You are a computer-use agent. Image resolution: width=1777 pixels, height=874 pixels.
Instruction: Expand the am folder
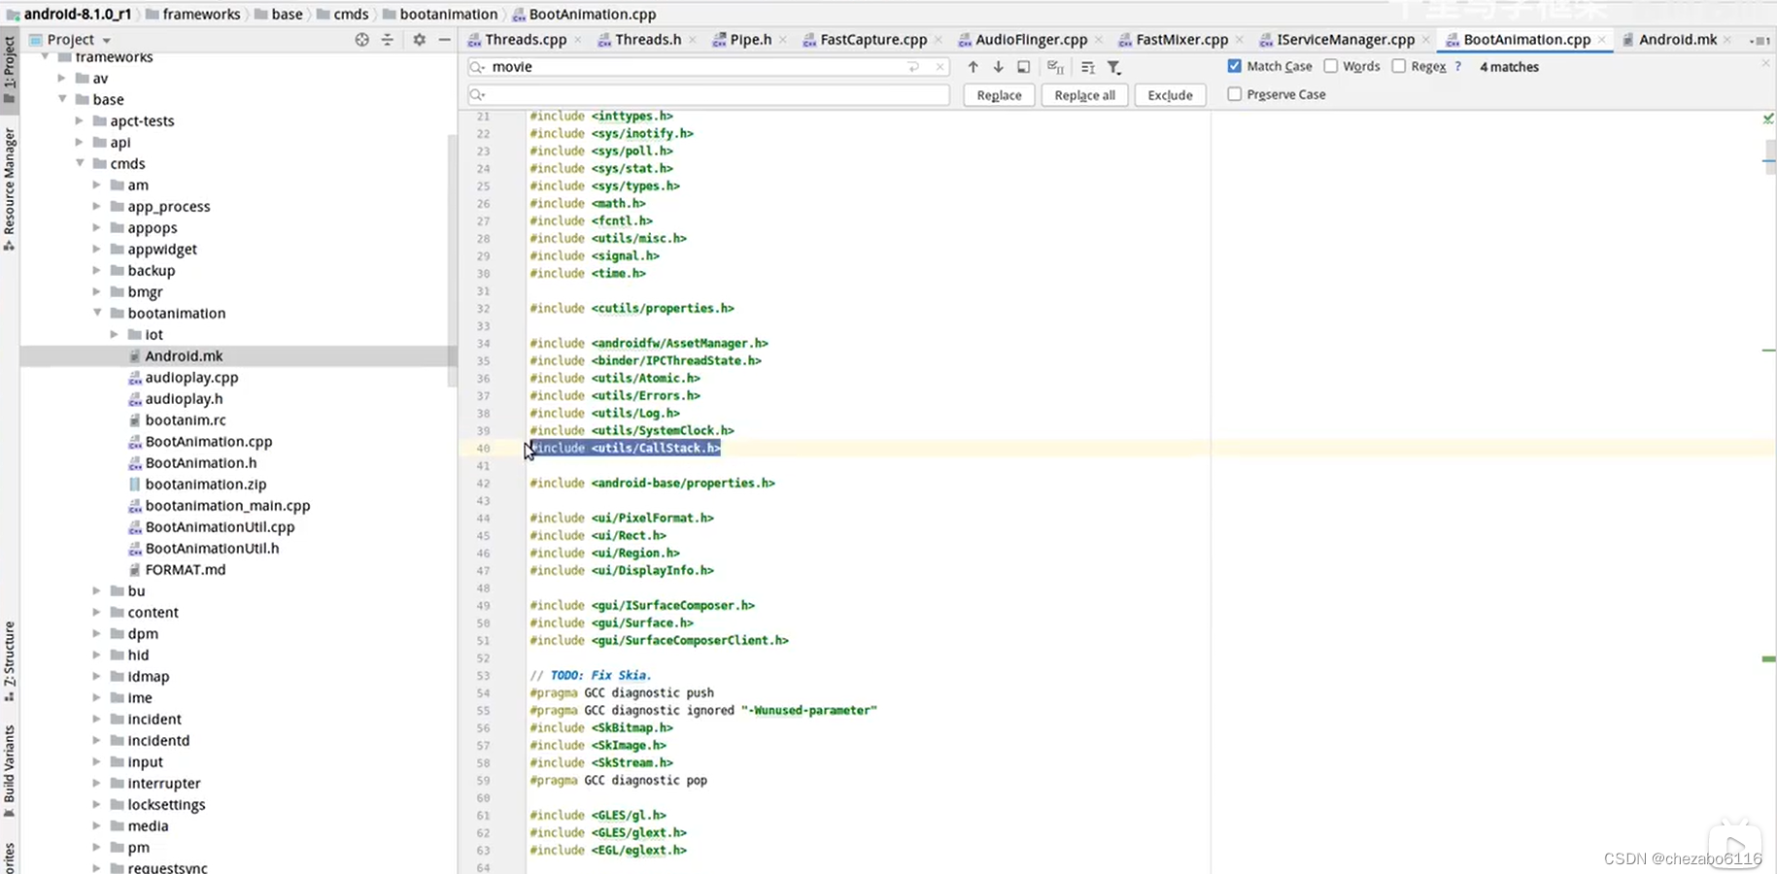pyautogui.click(x=96, y=185)
